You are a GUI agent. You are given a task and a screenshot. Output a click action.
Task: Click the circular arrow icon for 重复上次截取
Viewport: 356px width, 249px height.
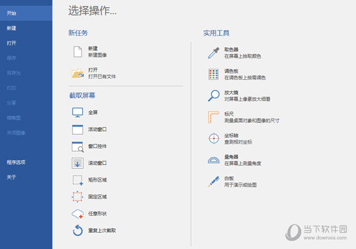click(x=78, y=230)
